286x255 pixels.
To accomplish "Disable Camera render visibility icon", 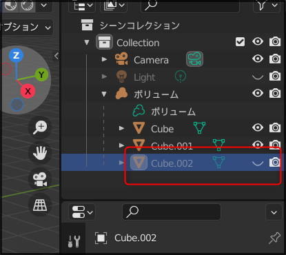I will [x=275, y=59].
